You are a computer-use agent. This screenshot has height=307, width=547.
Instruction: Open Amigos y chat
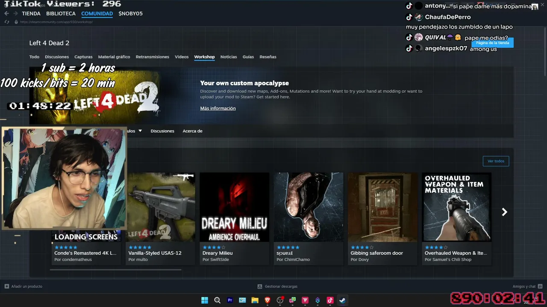point(524,287)
